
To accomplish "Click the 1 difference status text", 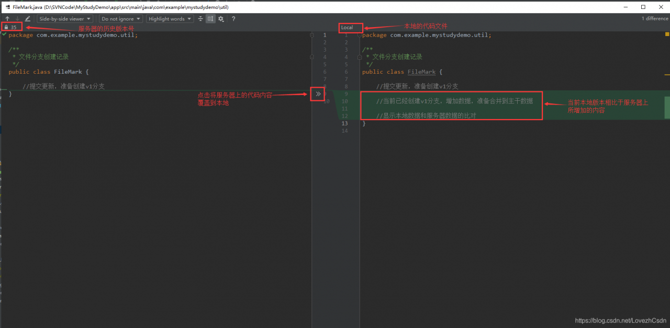I will 655,19.
